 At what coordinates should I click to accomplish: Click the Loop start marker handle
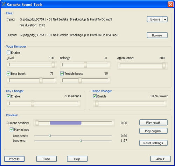(x=50, y=136)
